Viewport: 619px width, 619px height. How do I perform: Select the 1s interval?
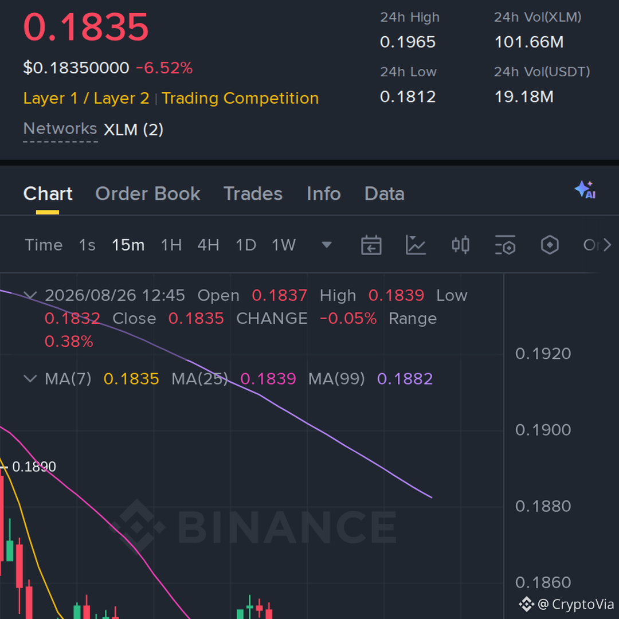click(87, 245)
